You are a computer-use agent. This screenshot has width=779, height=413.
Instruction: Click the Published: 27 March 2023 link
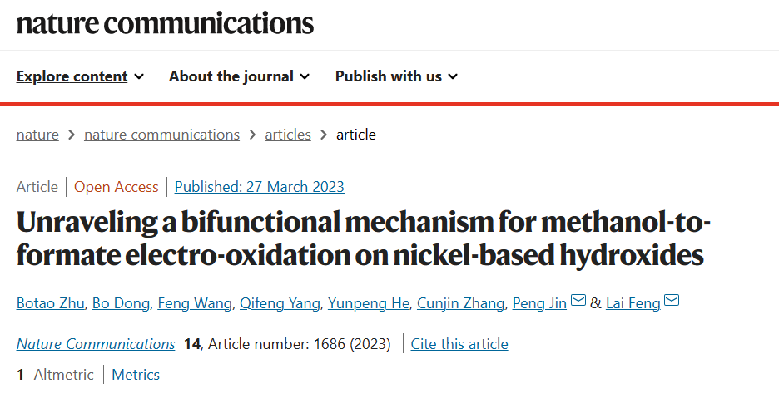pos(260,187)
